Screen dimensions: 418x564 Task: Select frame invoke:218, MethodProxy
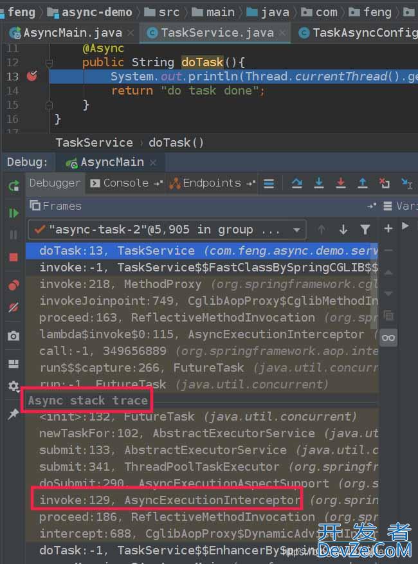(202, 284)
